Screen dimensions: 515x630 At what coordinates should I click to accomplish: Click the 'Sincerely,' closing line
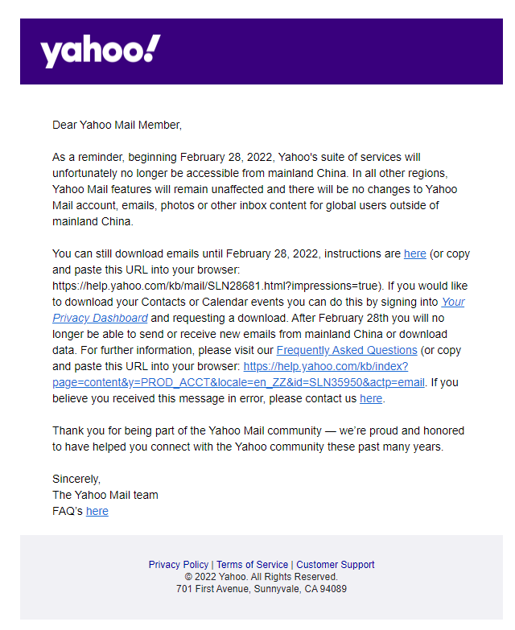click(76, 479)
